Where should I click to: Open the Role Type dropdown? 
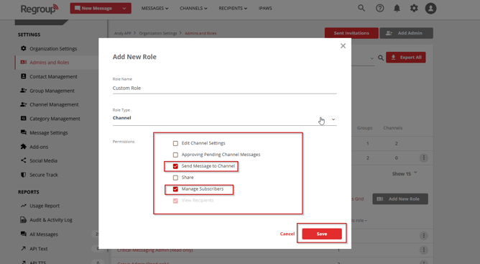(224, 118)
